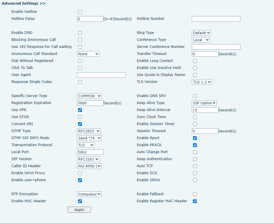Enable the Use STUN checkbox
This screenshot has height=223, width=274.
[80, 117]
